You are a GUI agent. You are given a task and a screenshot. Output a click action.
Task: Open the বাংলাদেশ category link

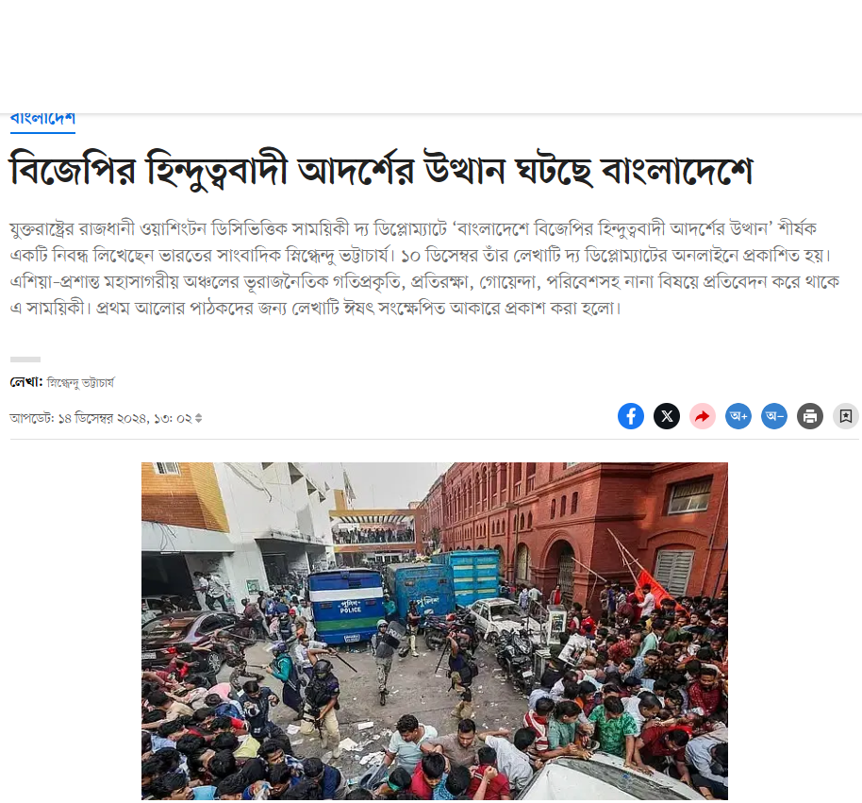point(42,118)
